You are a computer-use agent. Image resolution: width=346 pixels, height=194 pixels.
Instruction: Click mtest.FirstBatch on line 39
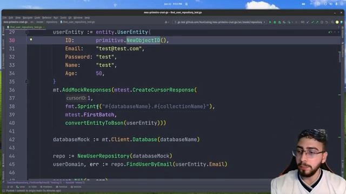point(90,115)
